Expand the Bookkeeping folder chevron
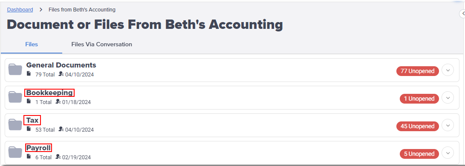 tap(448, 98)
